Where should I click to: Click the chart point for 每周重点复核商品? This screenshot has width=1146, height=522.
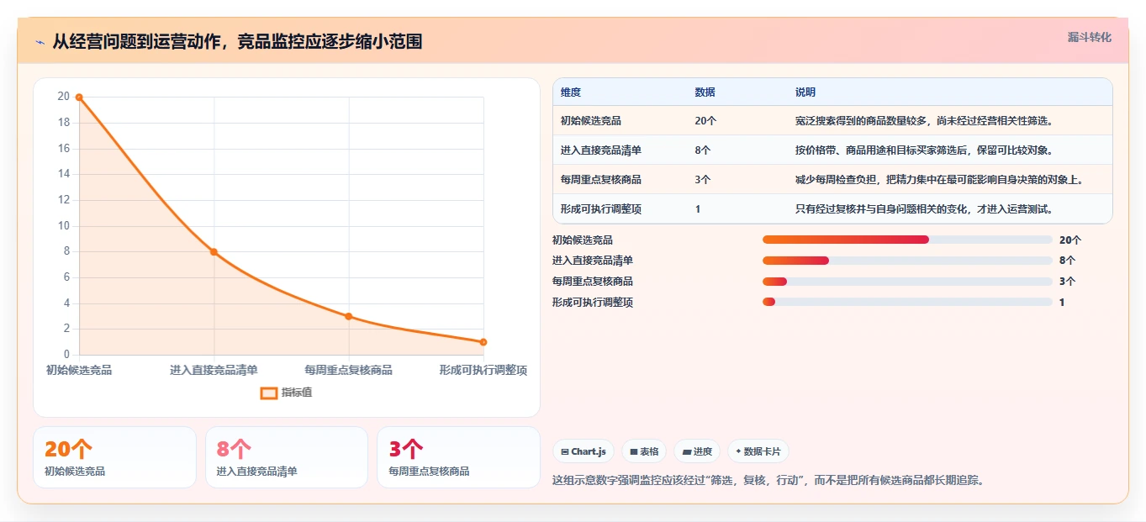[349, 317]
